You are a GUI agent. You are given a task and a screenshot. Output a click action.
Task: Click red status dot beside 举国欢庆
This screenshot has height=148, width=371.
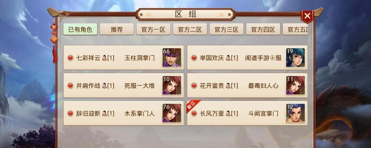coord(194,58)
